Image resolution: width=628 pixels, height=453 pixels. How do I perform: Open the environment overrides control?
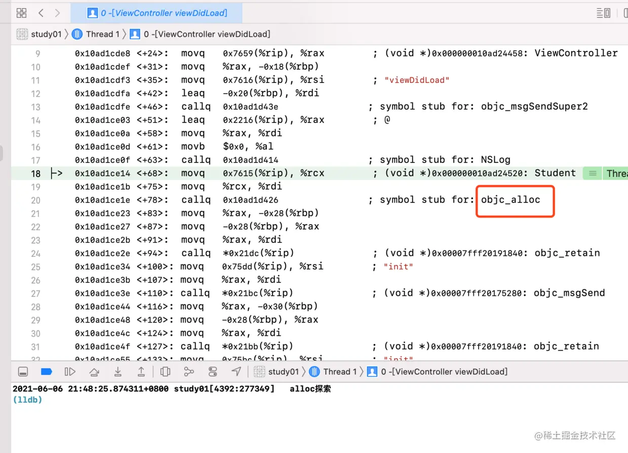pyautogui.click(x=213, y=372)
